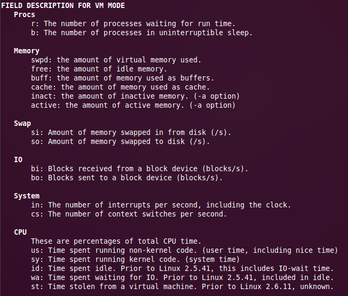Click the 'IO' section heading
348x296 pixels.
(x=18, y=159)
